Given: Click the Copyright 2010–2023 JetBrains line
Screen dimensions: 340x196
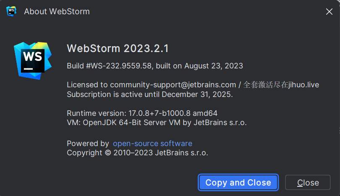Looking at the screenshot, I should click(137, 153).
